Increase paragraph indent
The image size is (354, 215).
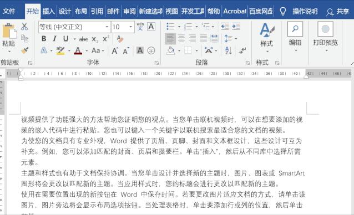tap(236, 27)
